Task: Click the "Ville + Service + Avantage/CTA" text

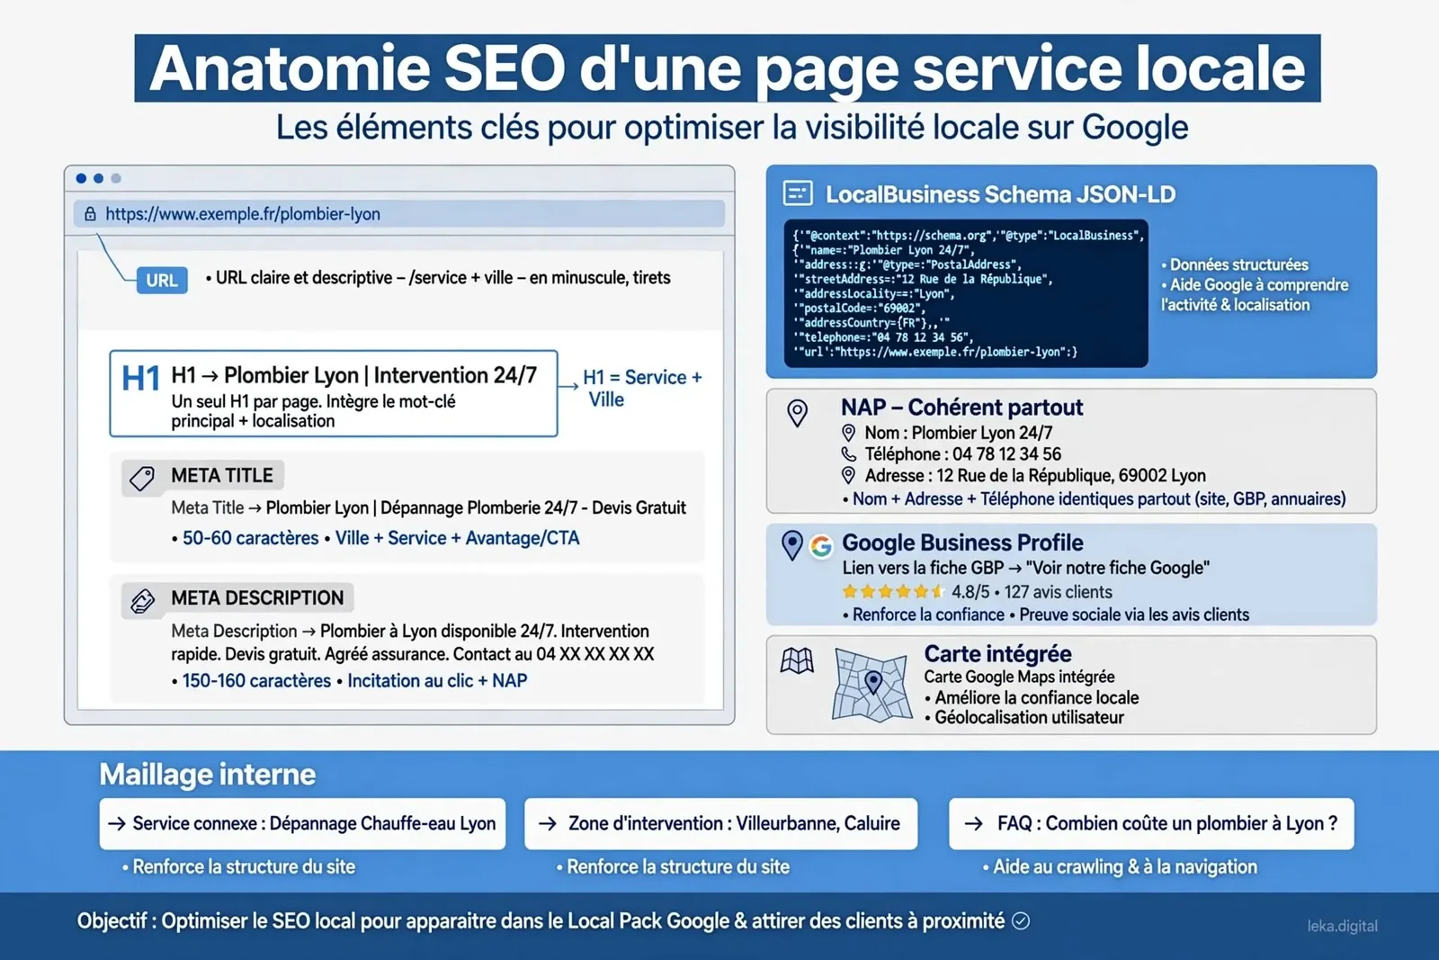Action: [x=458, y=538]
